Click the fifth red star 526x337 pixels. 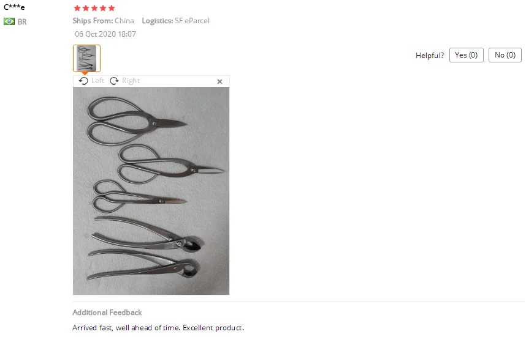tap(112, 8)
